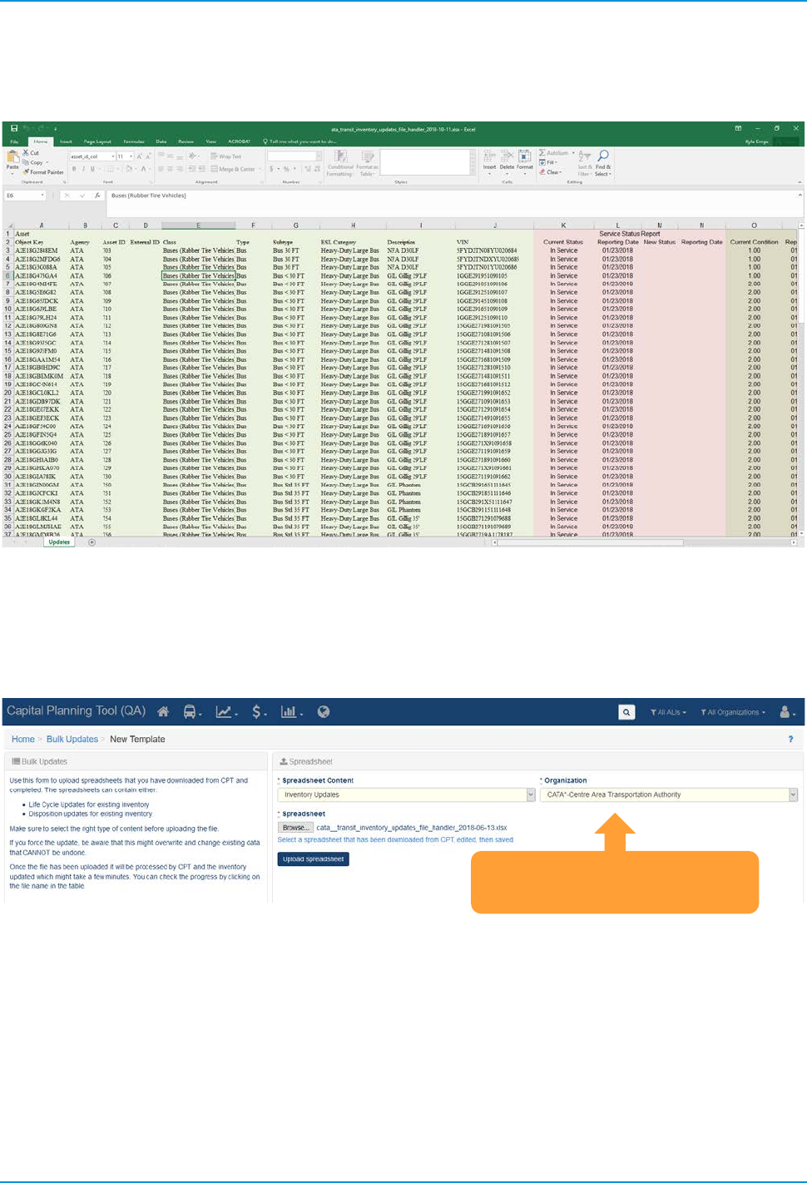Switch to the Formulas tab
This screenshot has width=807, height=1183.
point(134,141)
